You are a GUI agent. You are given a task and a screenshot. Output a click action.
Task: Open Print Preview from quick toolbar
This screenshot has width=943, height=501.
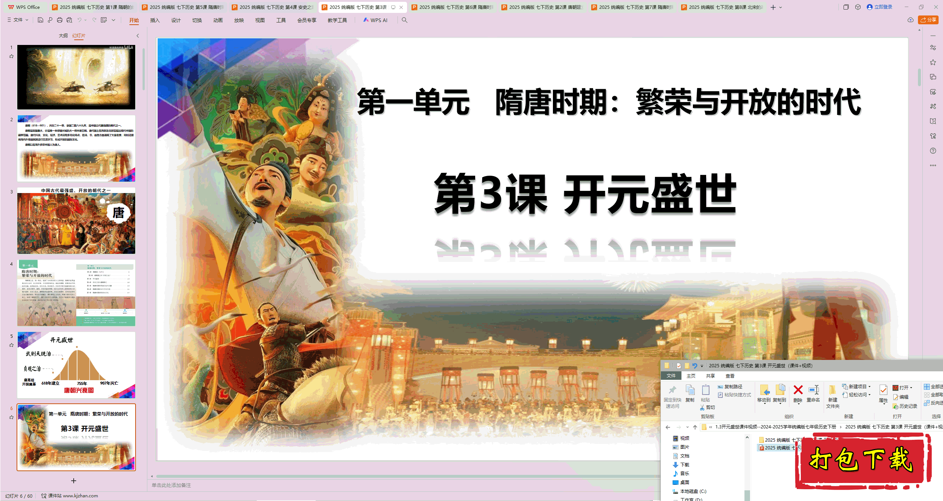click(x=69, y=20)
